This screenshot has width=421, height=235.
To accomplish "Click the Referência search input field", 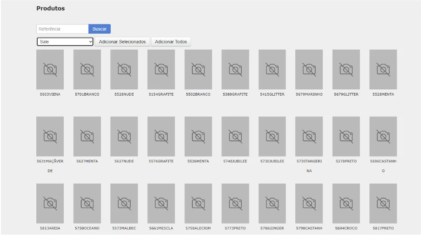I will (62, 29).
